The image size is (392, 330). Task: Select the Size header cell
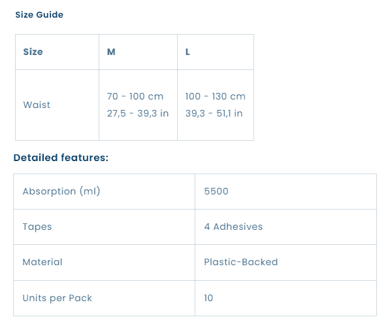coord(57,52)
